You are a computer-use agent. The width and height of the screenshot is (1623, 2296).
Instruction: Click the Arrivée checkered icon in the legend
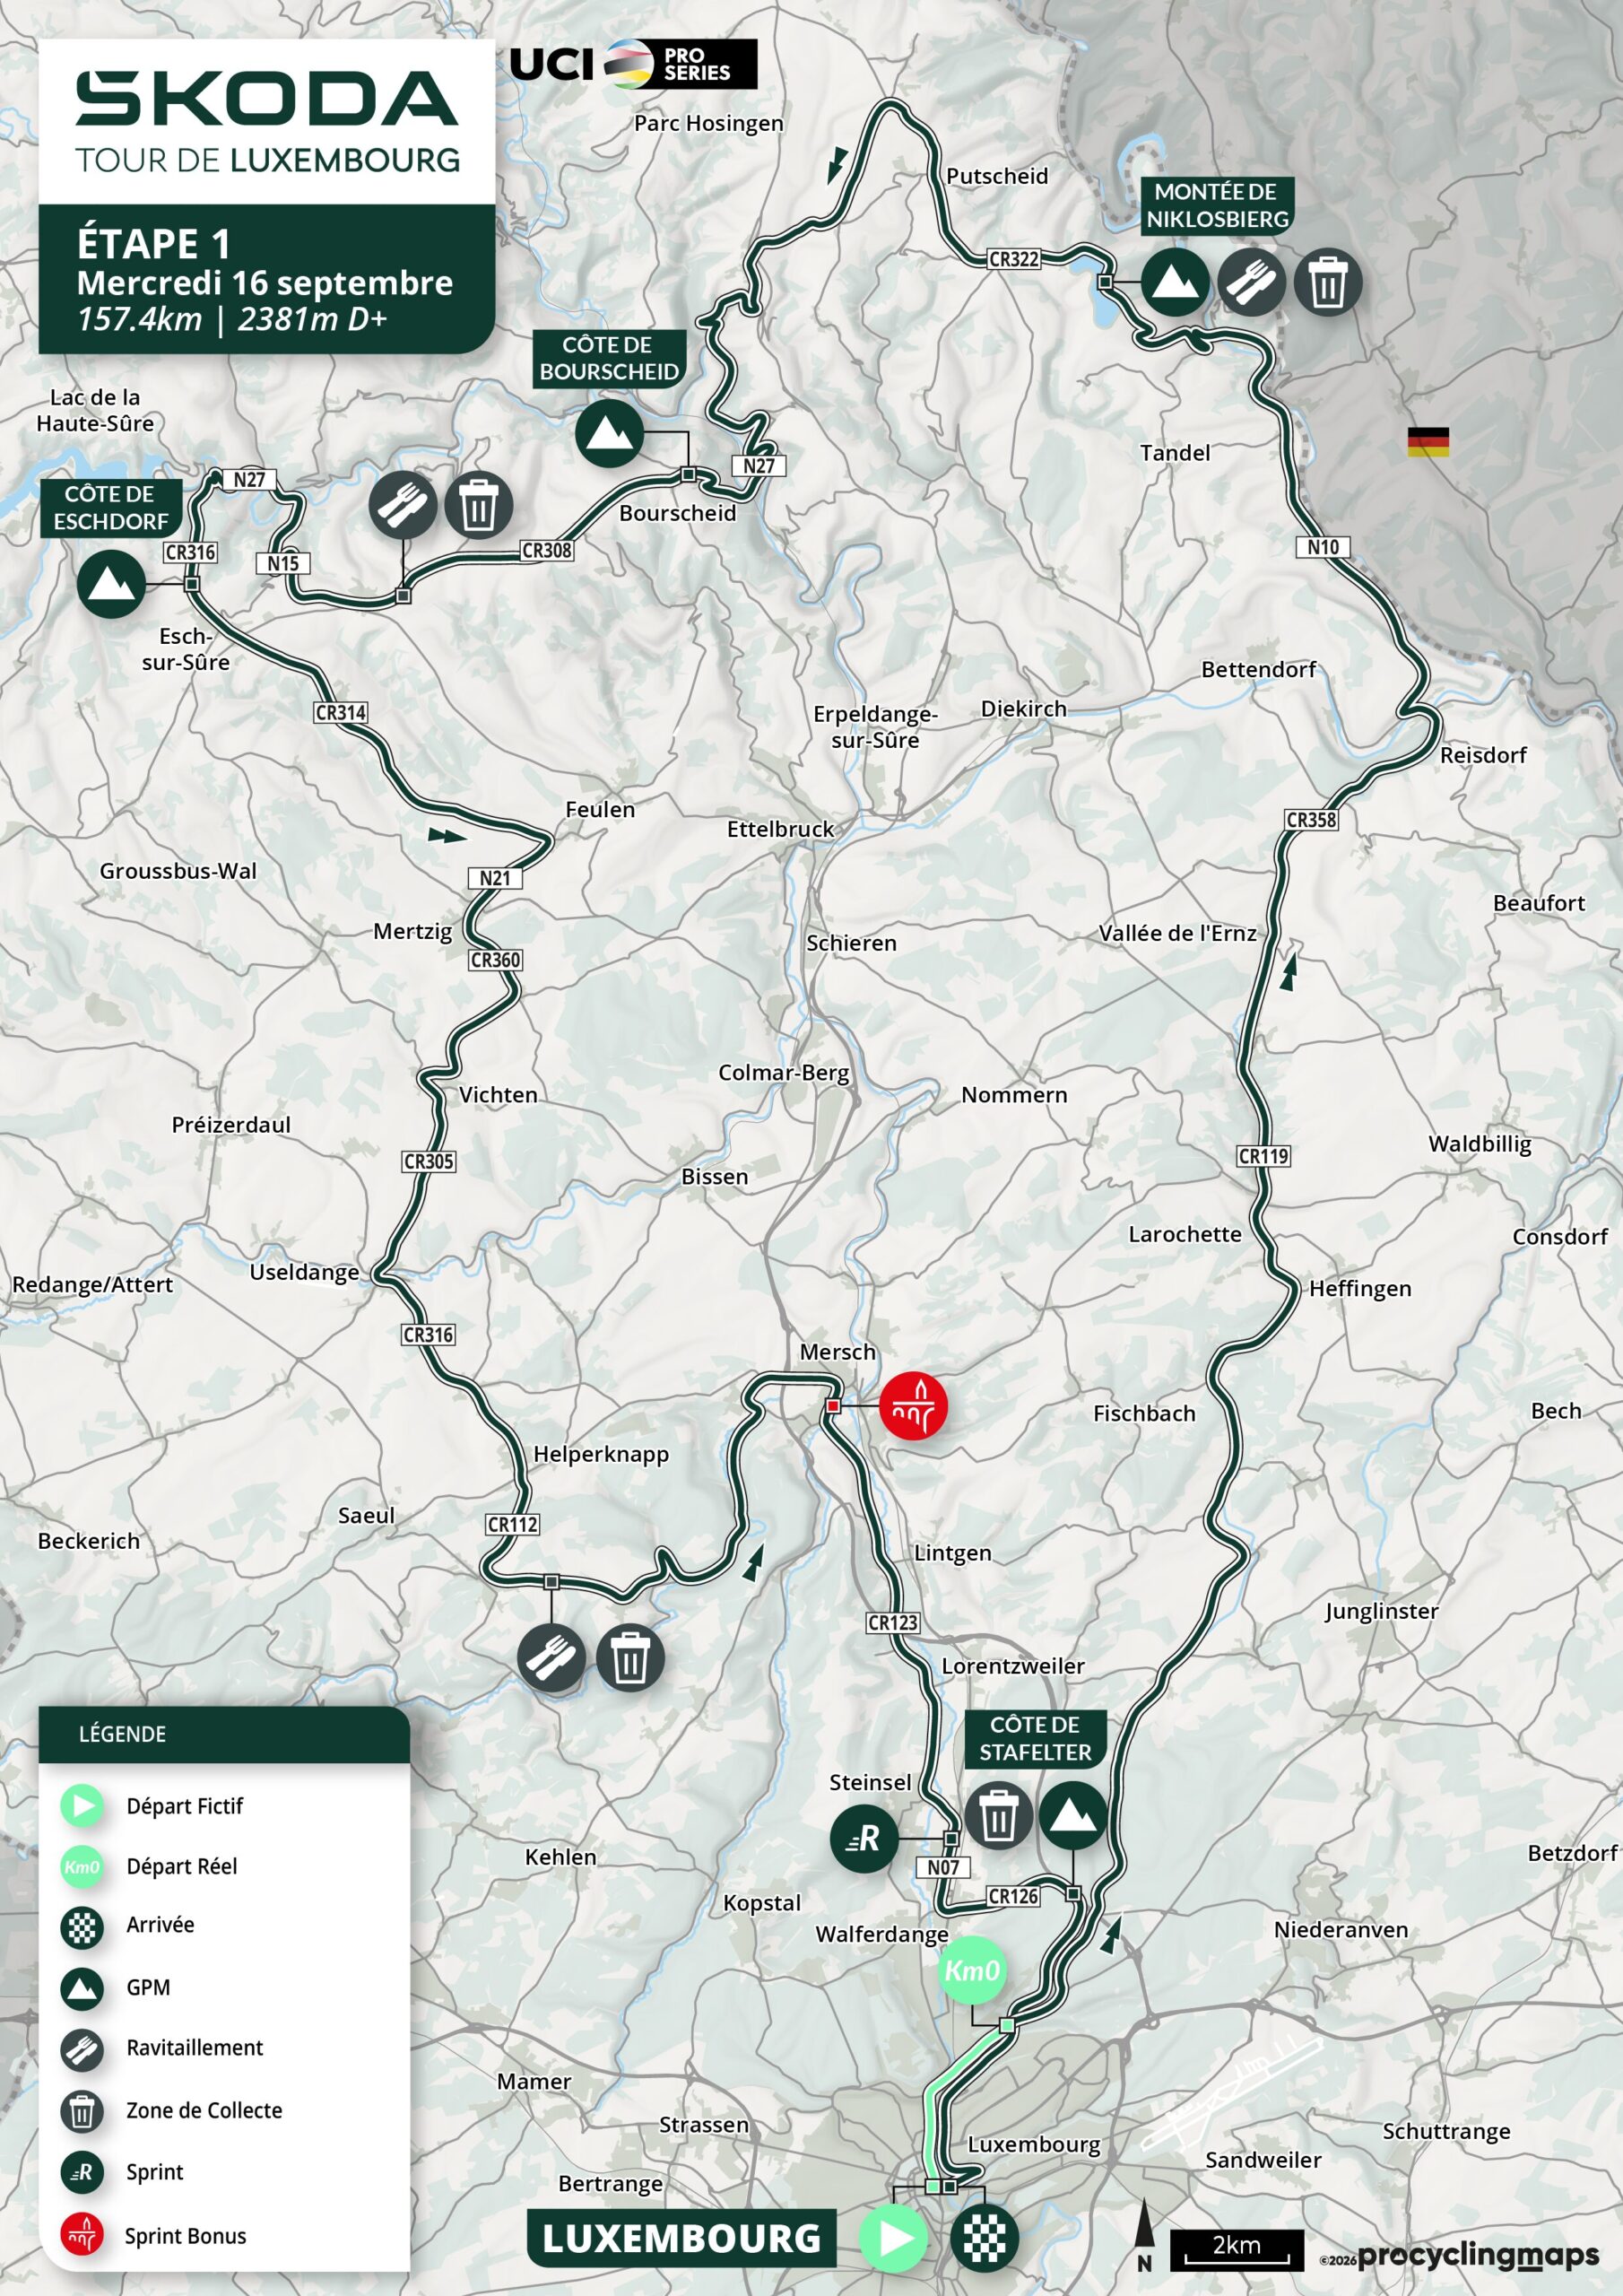(82, 1928)
